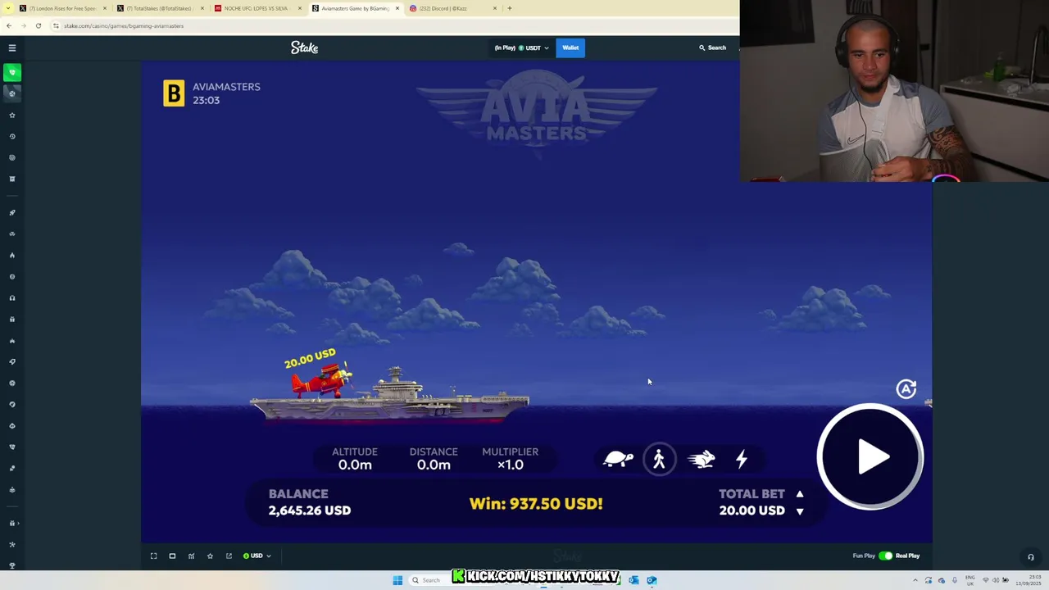Select the walking normal speed
Screen dimensions: 1049x590
pos(659,459)
